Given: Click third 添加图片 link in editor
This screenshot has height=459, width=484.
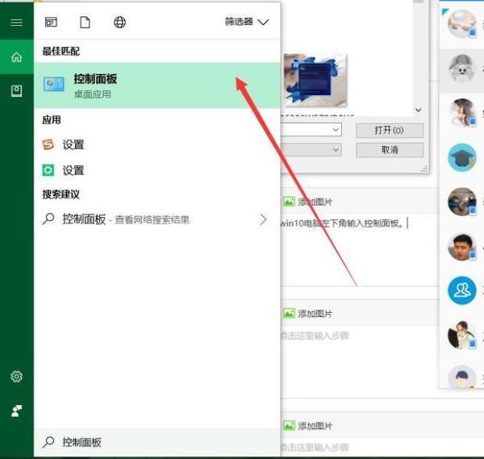Looking at the screenshot, I should point(308,426).
